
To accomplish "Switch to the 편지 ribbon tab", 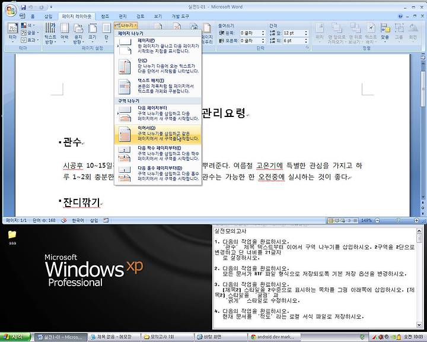I will click(123, 17).
